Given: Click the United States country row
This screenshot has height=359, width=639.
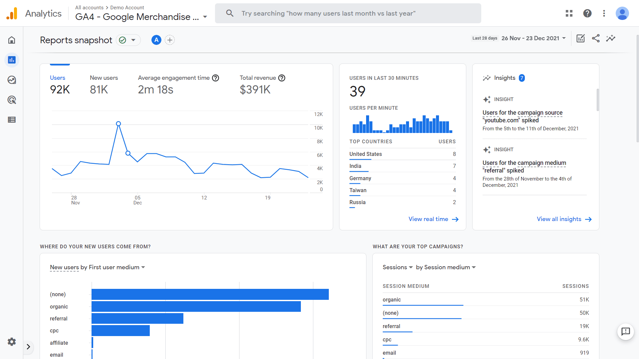Looking at the screenshot, I should (x=402, y=154).
